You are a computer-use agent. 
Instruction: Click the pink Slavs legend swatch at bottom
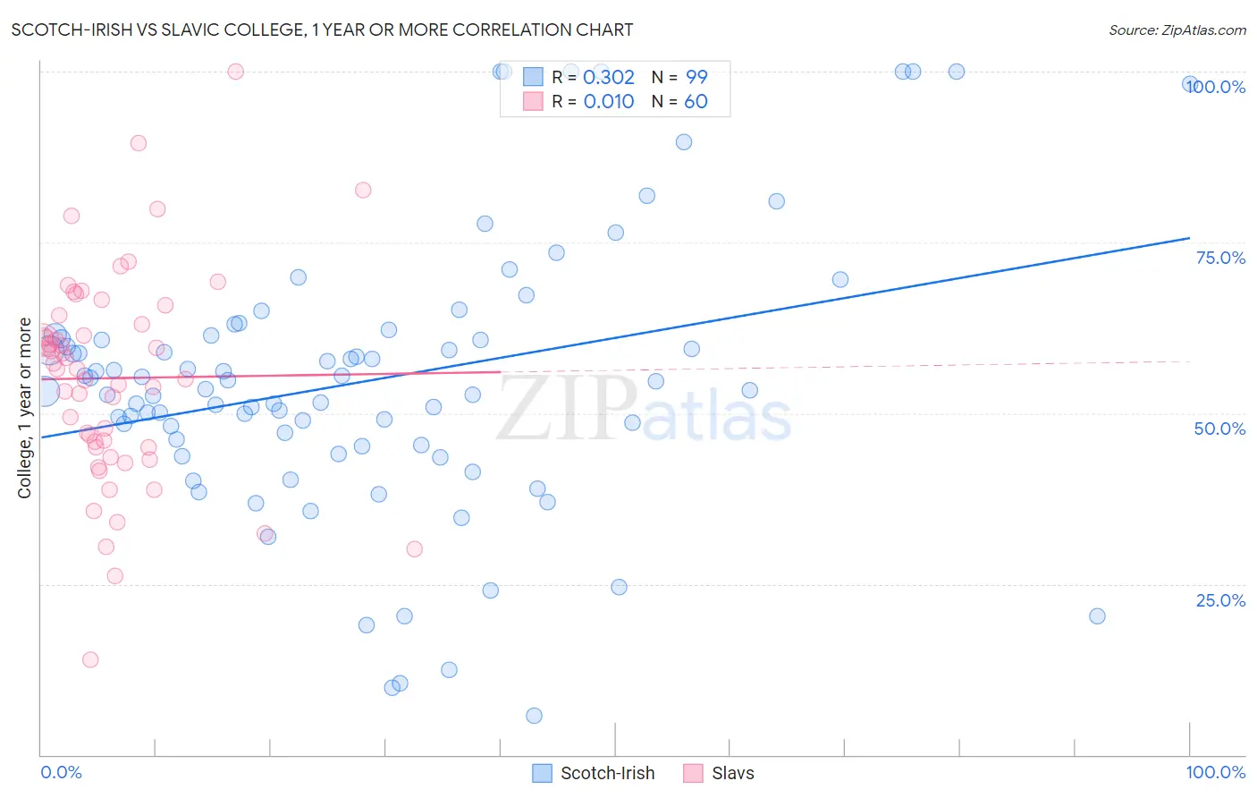[693, 773]
